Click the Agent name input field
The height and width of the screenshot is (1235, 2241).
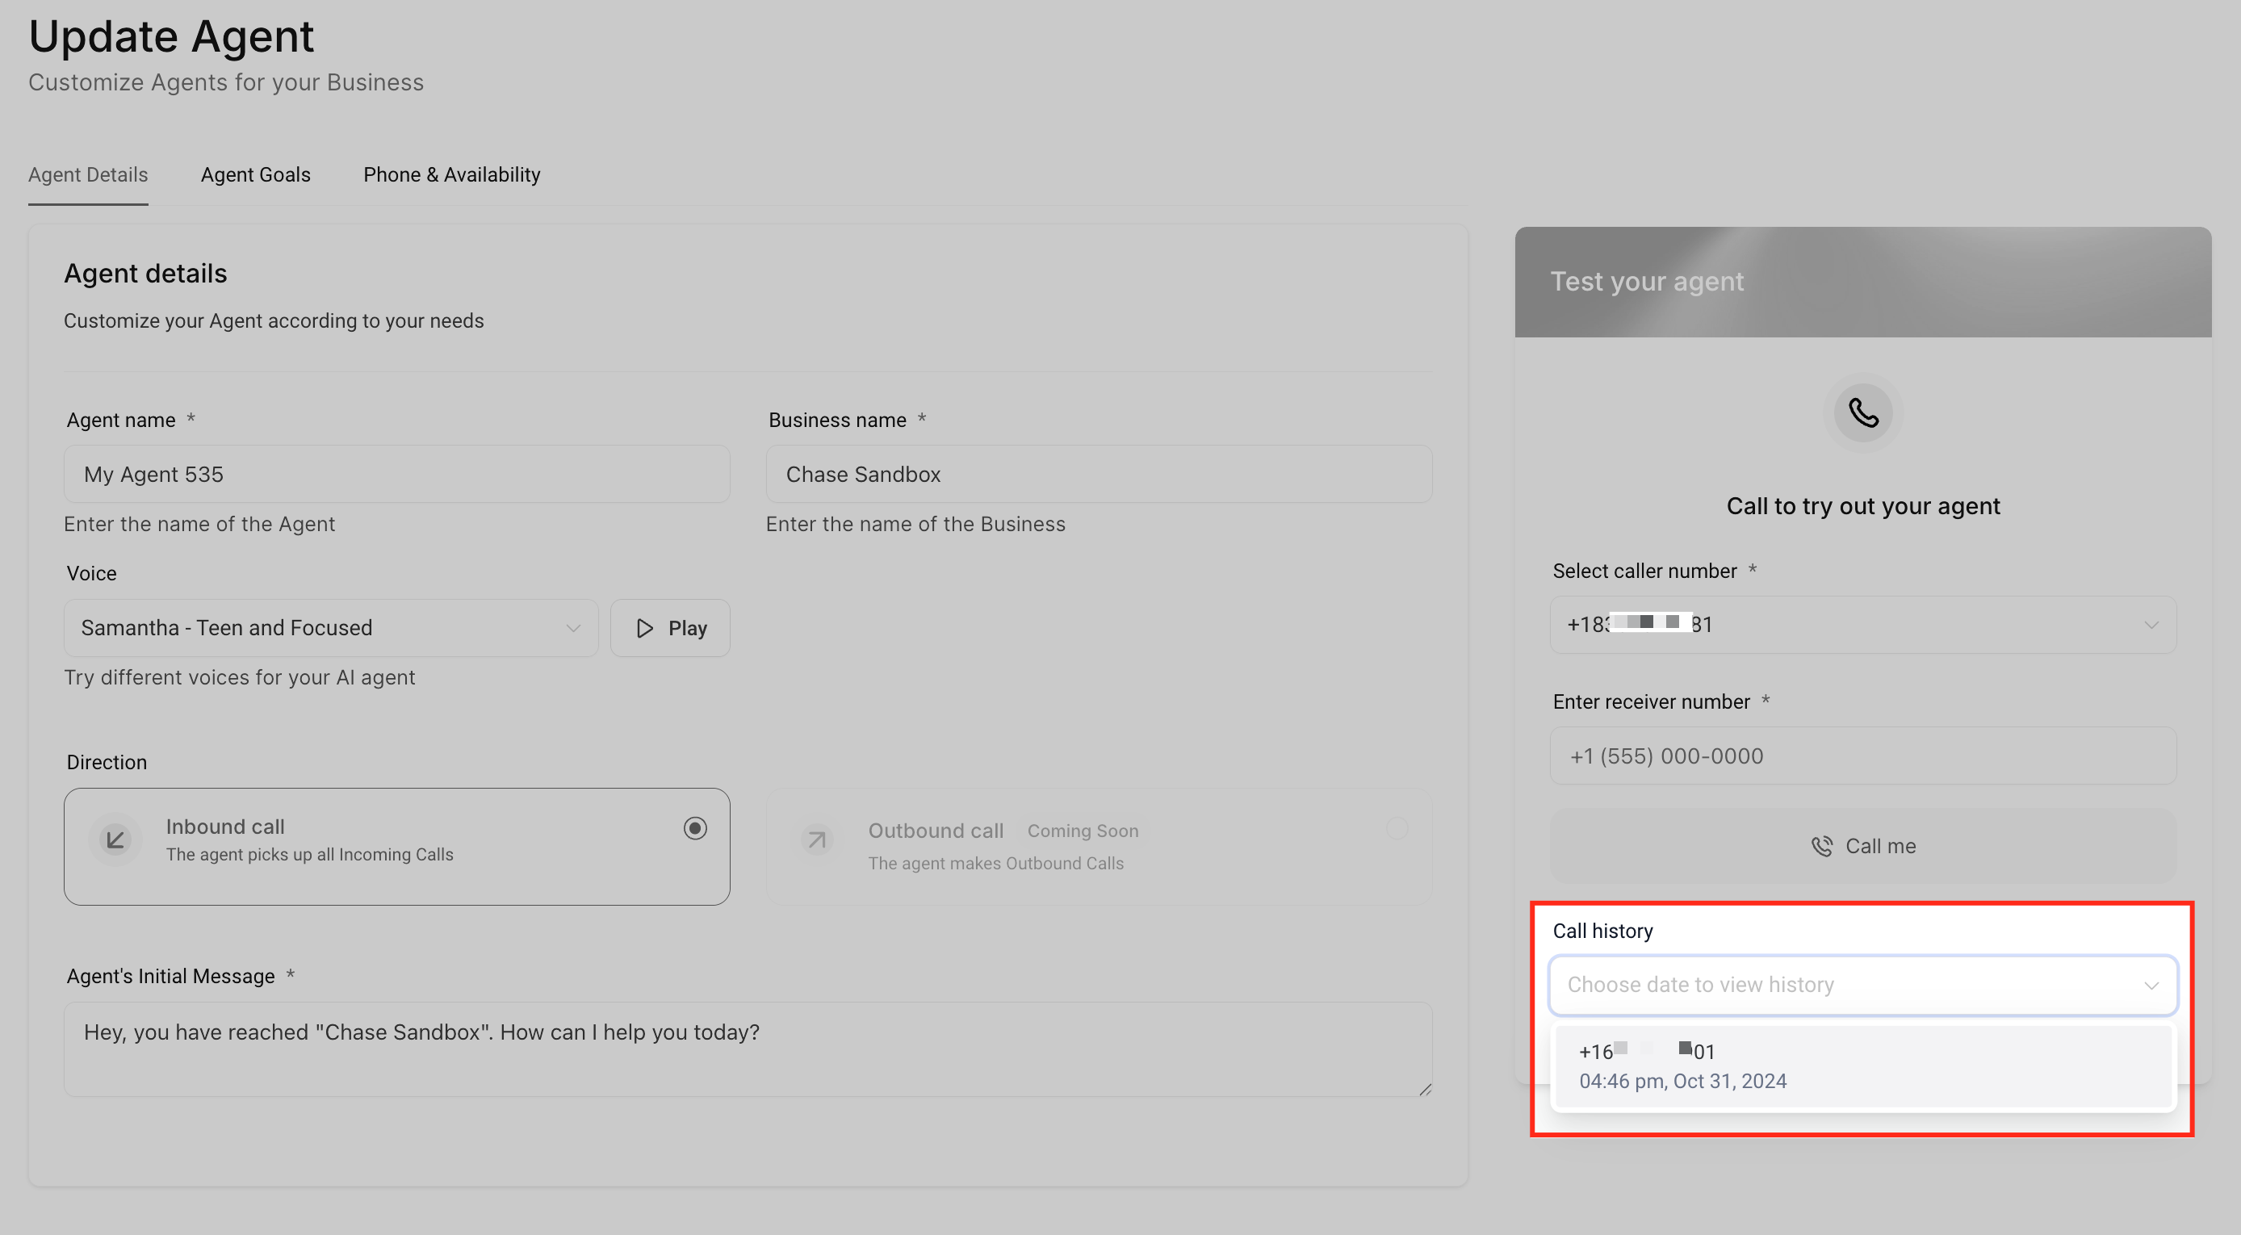[396, 474]
